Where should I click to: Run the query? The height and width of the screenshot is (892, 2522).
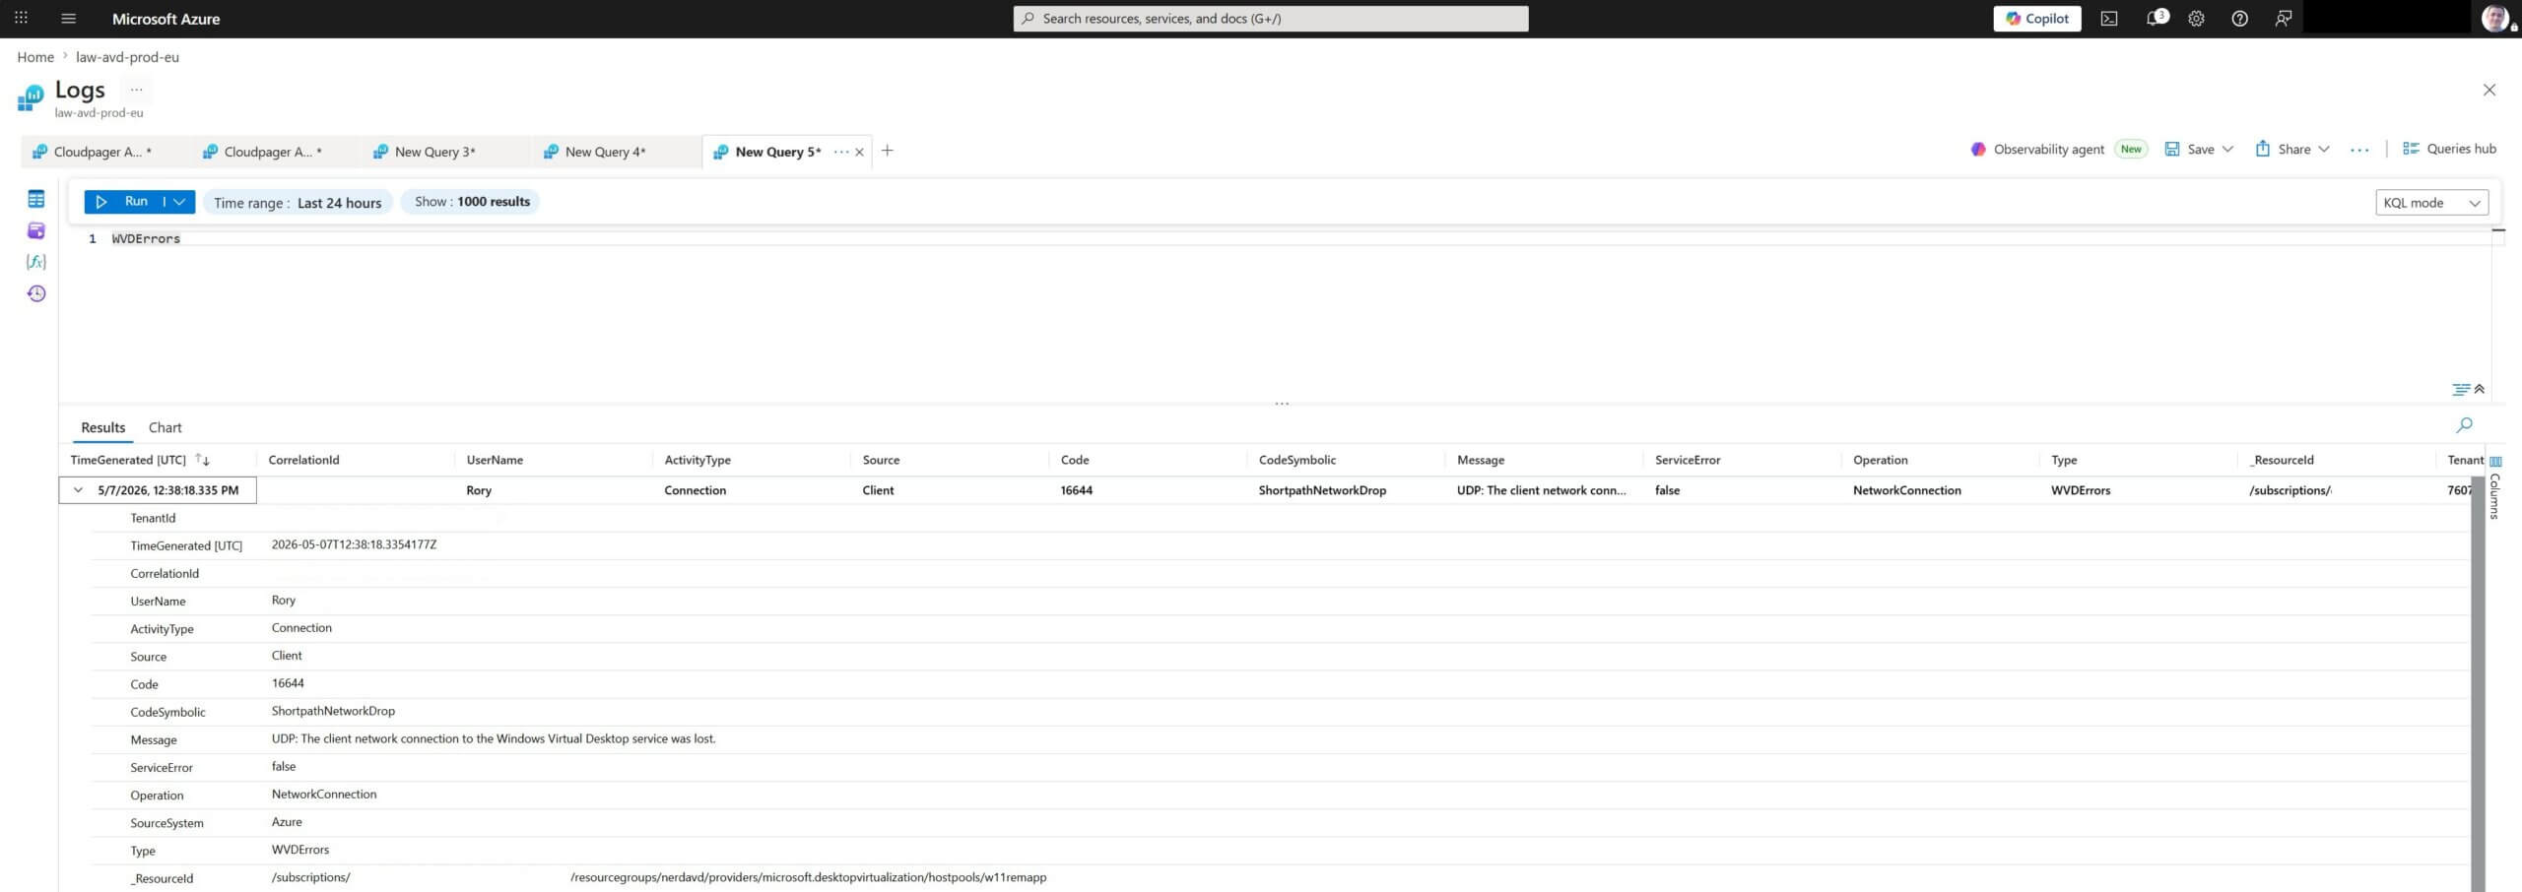pyautogui.click(x=122, y=201)
